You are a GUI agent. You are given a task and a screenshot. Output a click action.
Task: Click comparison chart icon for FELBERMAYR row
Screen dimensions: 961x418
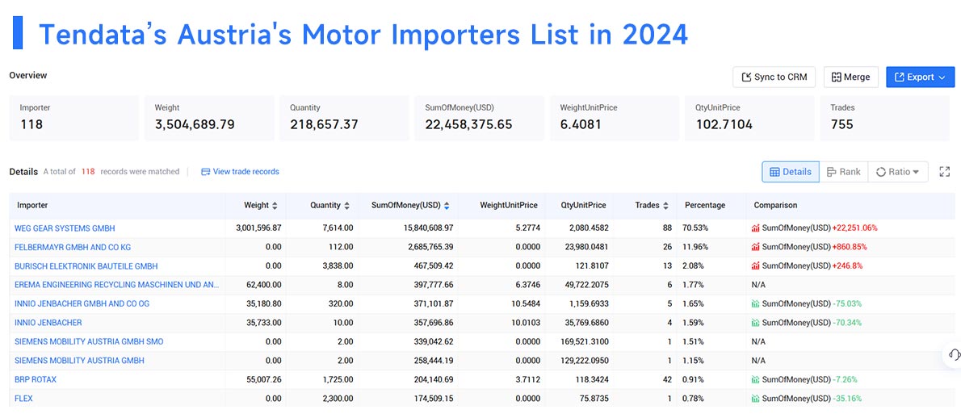(x=756, y=247)
